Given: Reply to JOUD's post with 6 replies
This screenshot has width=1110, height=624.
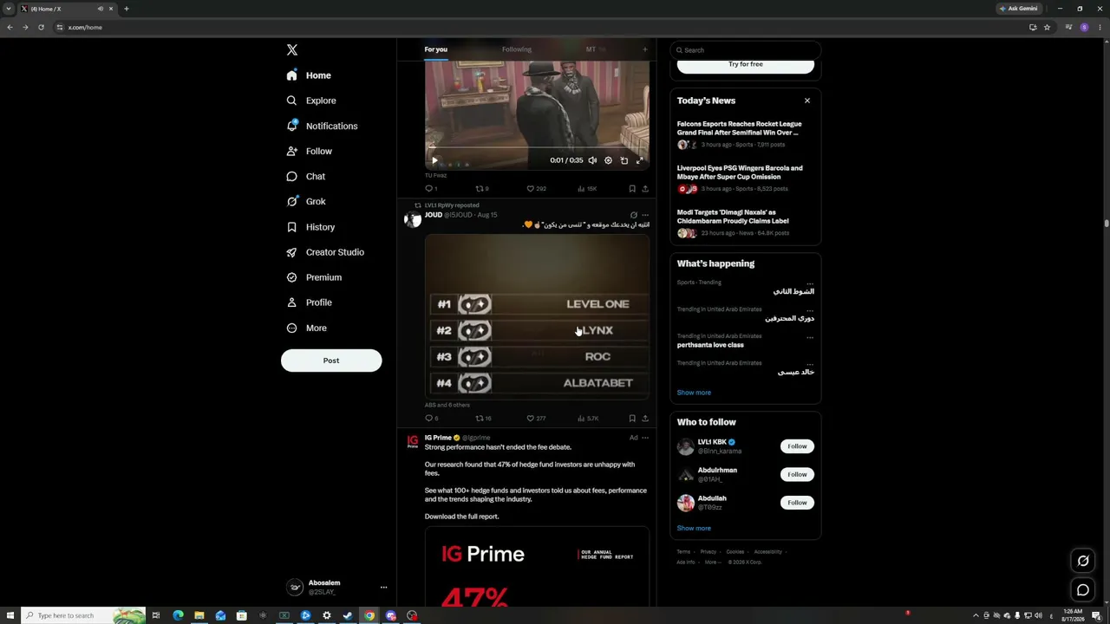Looking at the screenshot, I should [x=431, y=419].
